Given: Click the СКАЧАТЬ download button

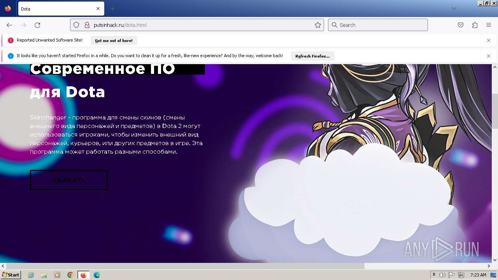Looking at the screenshot, I should (69, 180).
